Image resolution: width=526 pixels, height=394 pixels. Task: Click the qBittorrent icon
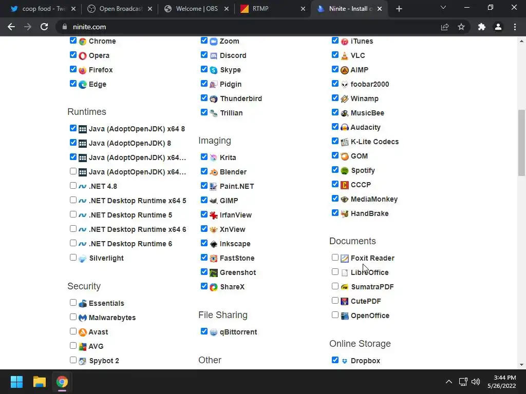click(x=214, y=332)
